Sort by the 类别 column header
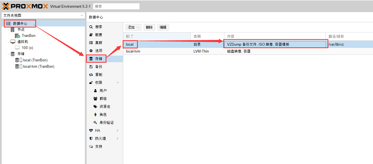 tap(207, 36)
